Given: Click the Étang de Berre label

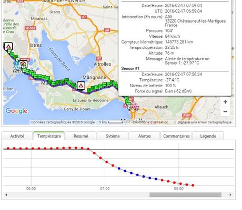Looking at the screenshot, I should coord(59,59).
